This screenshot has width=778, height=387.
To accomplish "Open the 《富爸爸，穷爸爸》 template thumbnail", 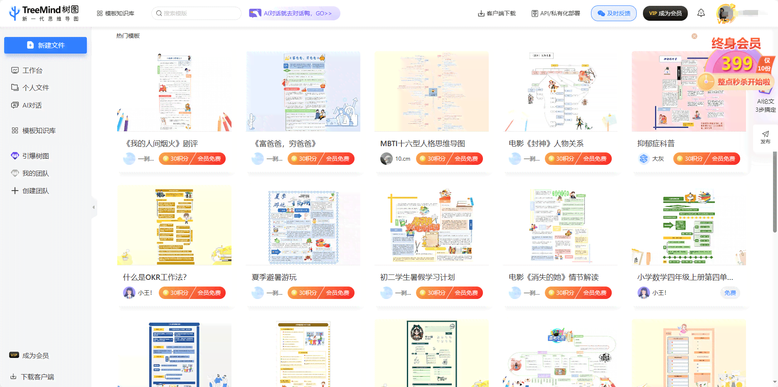I will coord(303,91).
